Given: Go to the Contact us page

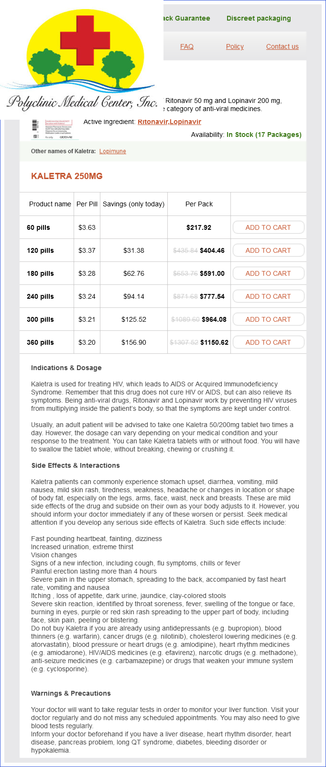Looking at the screenshot, I should (282, 46).
